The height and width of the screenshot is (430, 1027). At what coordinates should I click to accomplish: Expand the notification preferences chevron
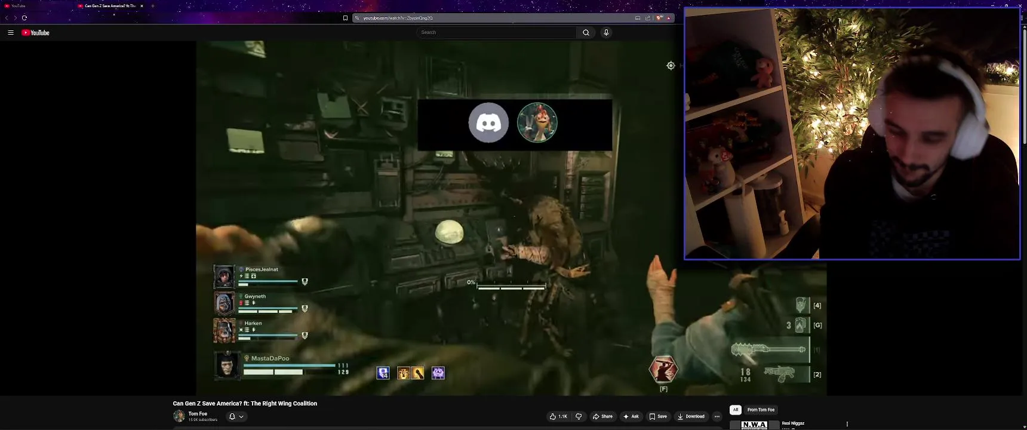point(241,416)
